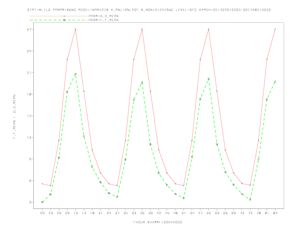Click x-axis forecast hour label 60

pyautogui.click(x=209, y=213)
